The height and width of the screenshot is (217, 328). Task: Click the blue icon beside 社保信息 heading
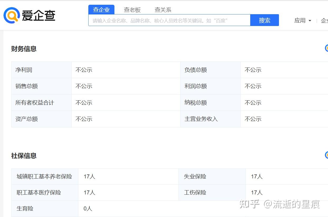tap(326, 155)
